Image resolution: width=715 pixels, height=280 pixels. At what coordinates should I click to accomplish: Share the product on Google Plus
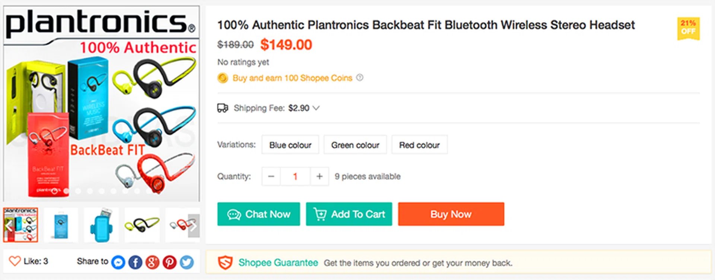152,262
